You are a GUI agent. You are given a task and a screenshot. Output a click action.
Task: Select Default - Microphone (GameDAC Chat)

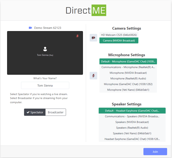click(128, 61)
